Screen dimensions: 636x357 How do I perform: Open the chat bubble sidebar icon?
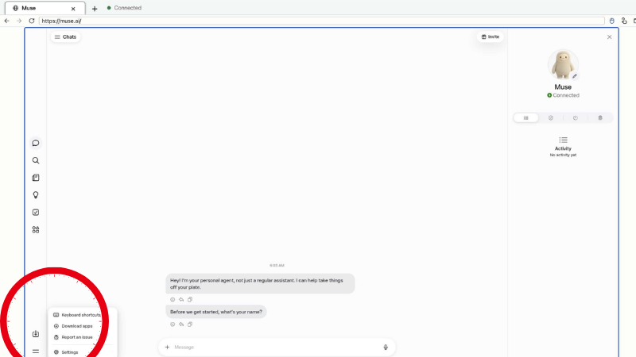36,143
